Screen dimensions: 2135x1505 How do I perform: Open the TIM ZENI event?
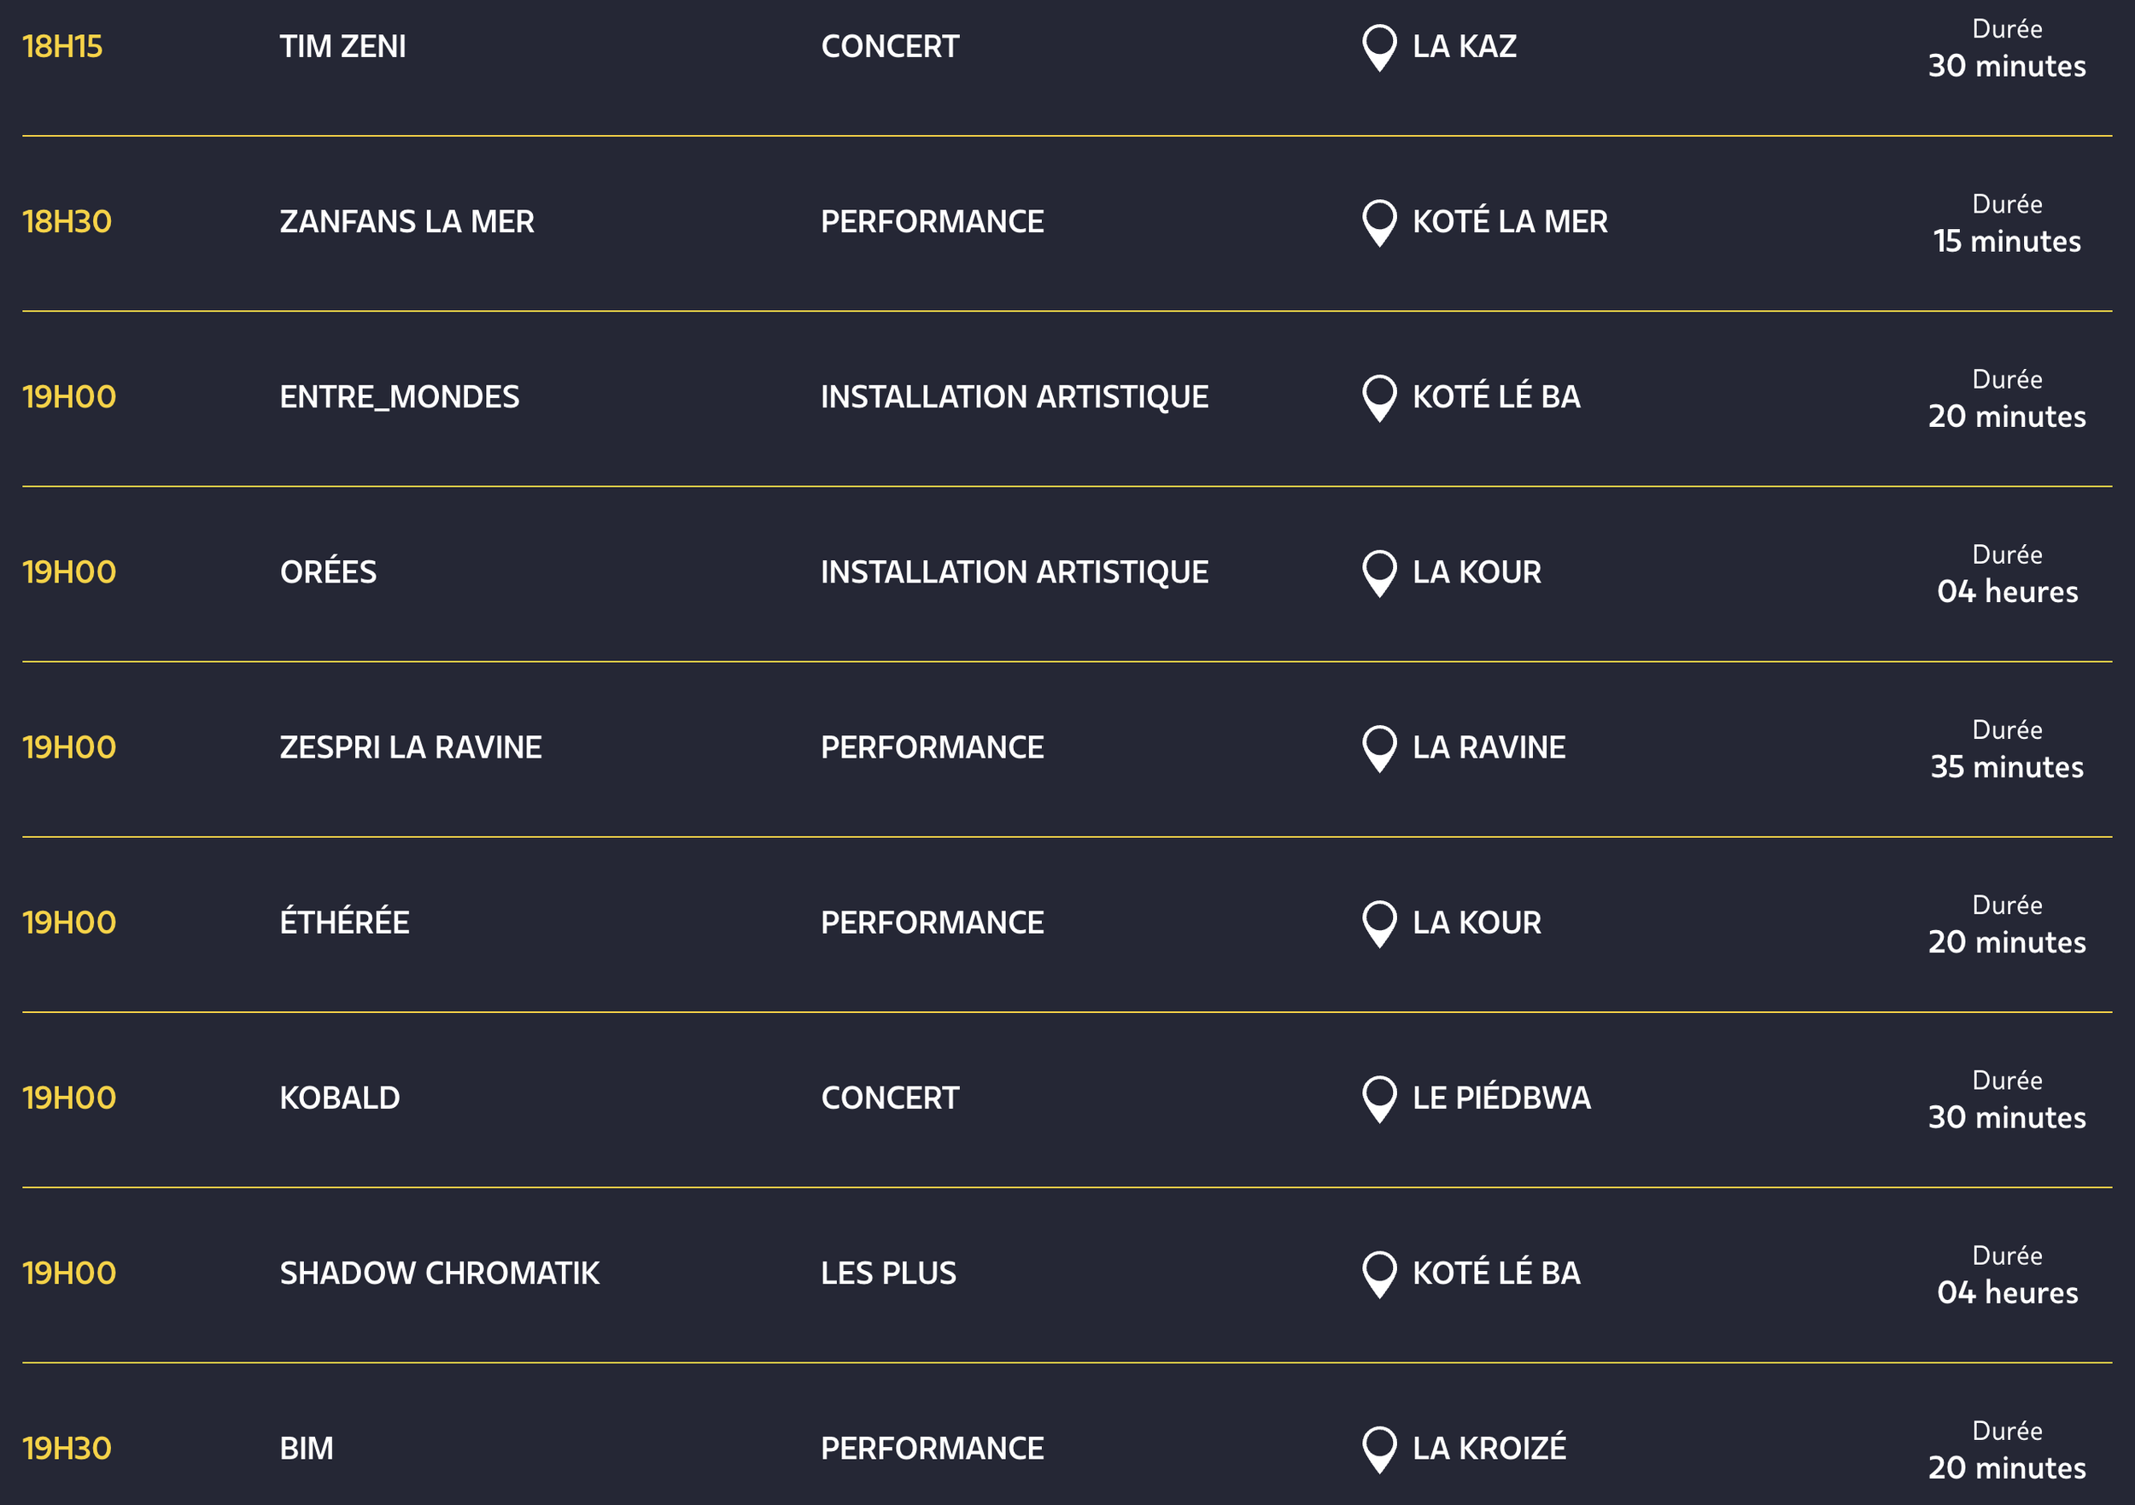coord(342,46)
